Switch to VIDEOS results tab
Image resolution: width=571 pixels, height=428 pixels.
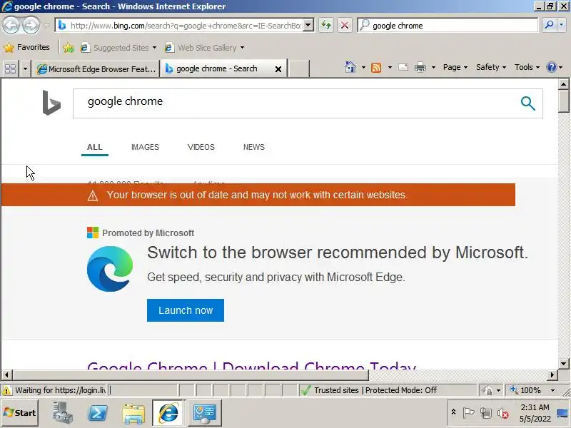coord(201,147)
